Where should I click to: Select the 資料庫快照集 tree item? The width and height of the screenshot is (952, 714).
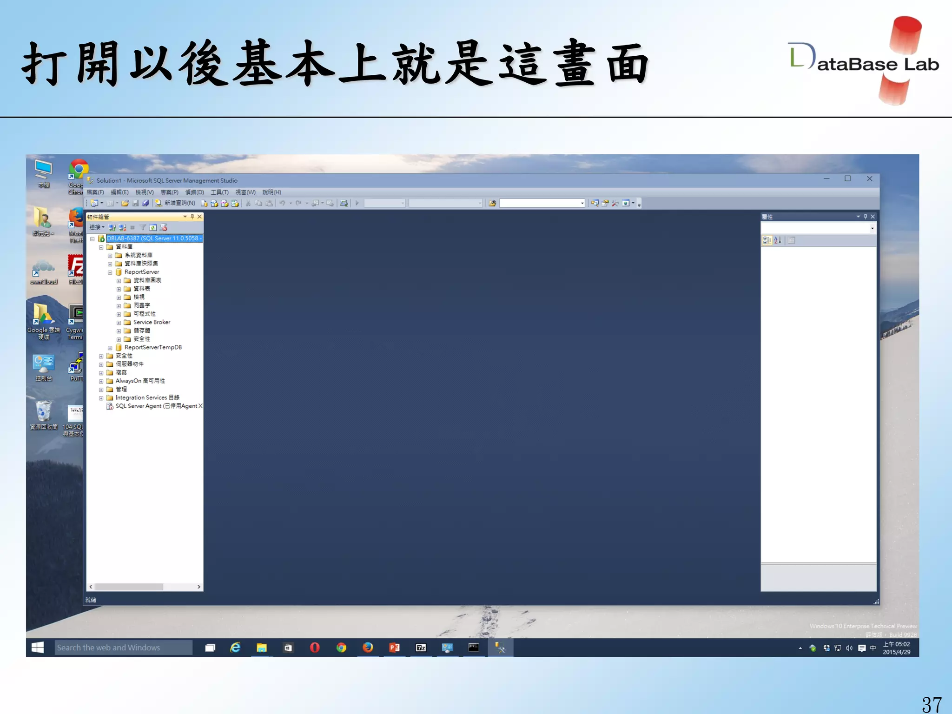[x=141, y=264]
